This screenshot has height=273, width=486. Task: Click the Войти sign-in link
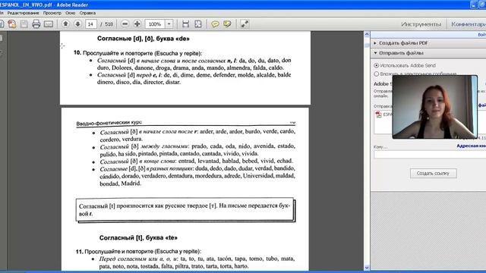[x=482, y=35]
